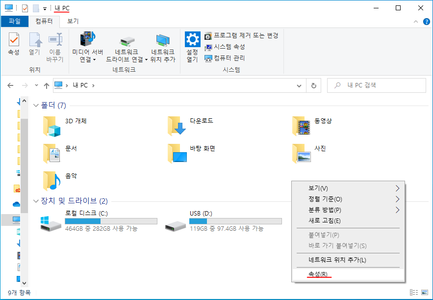Screen dimensions: 433x300
Task: Collapse the 폴더 (7) group
Action: click(x=36, y=106)
